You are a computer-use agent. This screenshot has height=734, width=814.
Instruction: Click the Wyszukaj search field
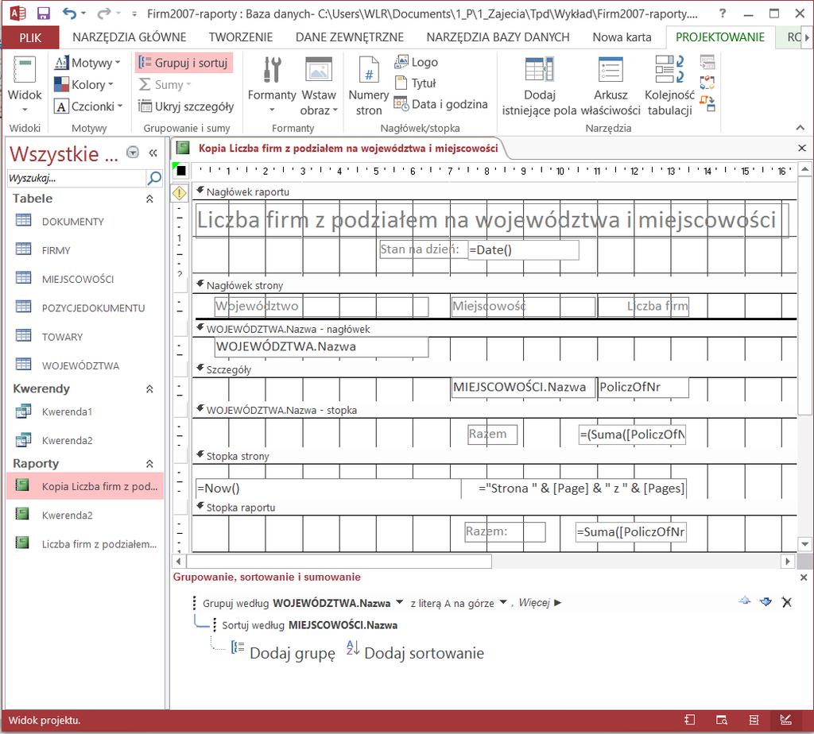coord(77,178)
